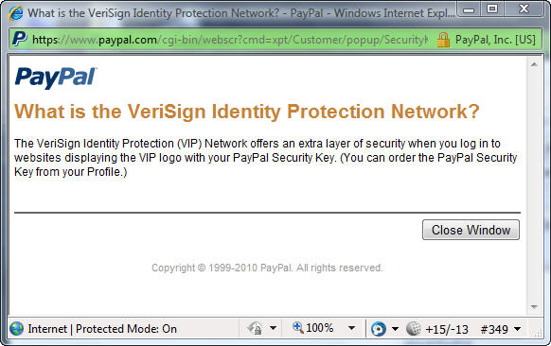Click the globe icon beside Internet zone
The image size is (551, 346).
[x=16, y=329]
